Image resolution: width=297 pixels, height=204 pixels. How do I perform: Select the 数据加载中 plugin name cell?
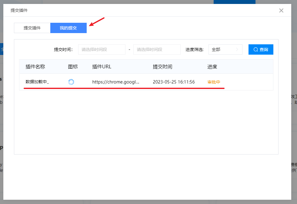(37, 82)
